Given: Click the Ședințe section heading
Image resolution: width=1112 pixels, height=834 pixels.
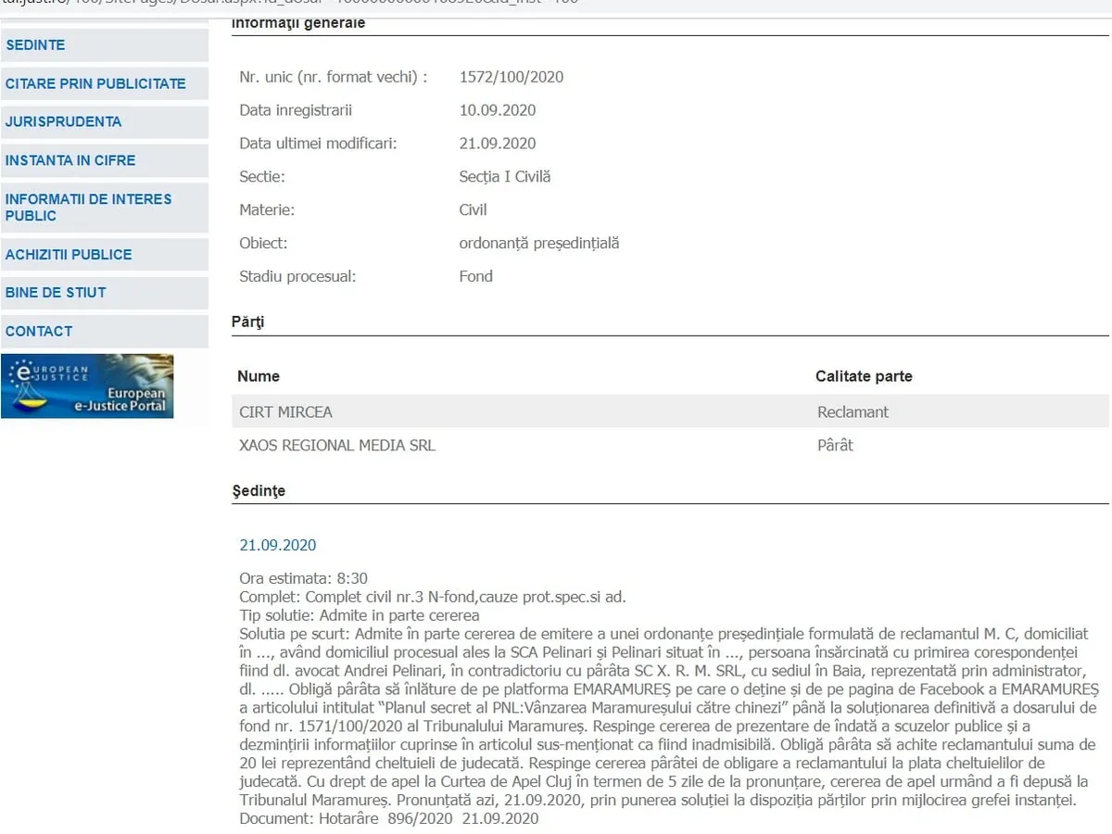Looking at the screenshot, I should (x=259, y=491).
